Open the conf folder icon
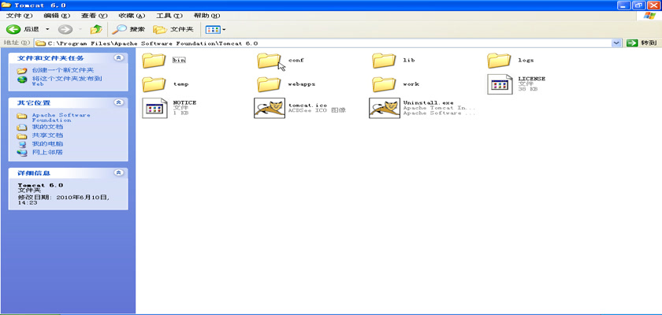 pyautogui.click(x=269, y=61)
